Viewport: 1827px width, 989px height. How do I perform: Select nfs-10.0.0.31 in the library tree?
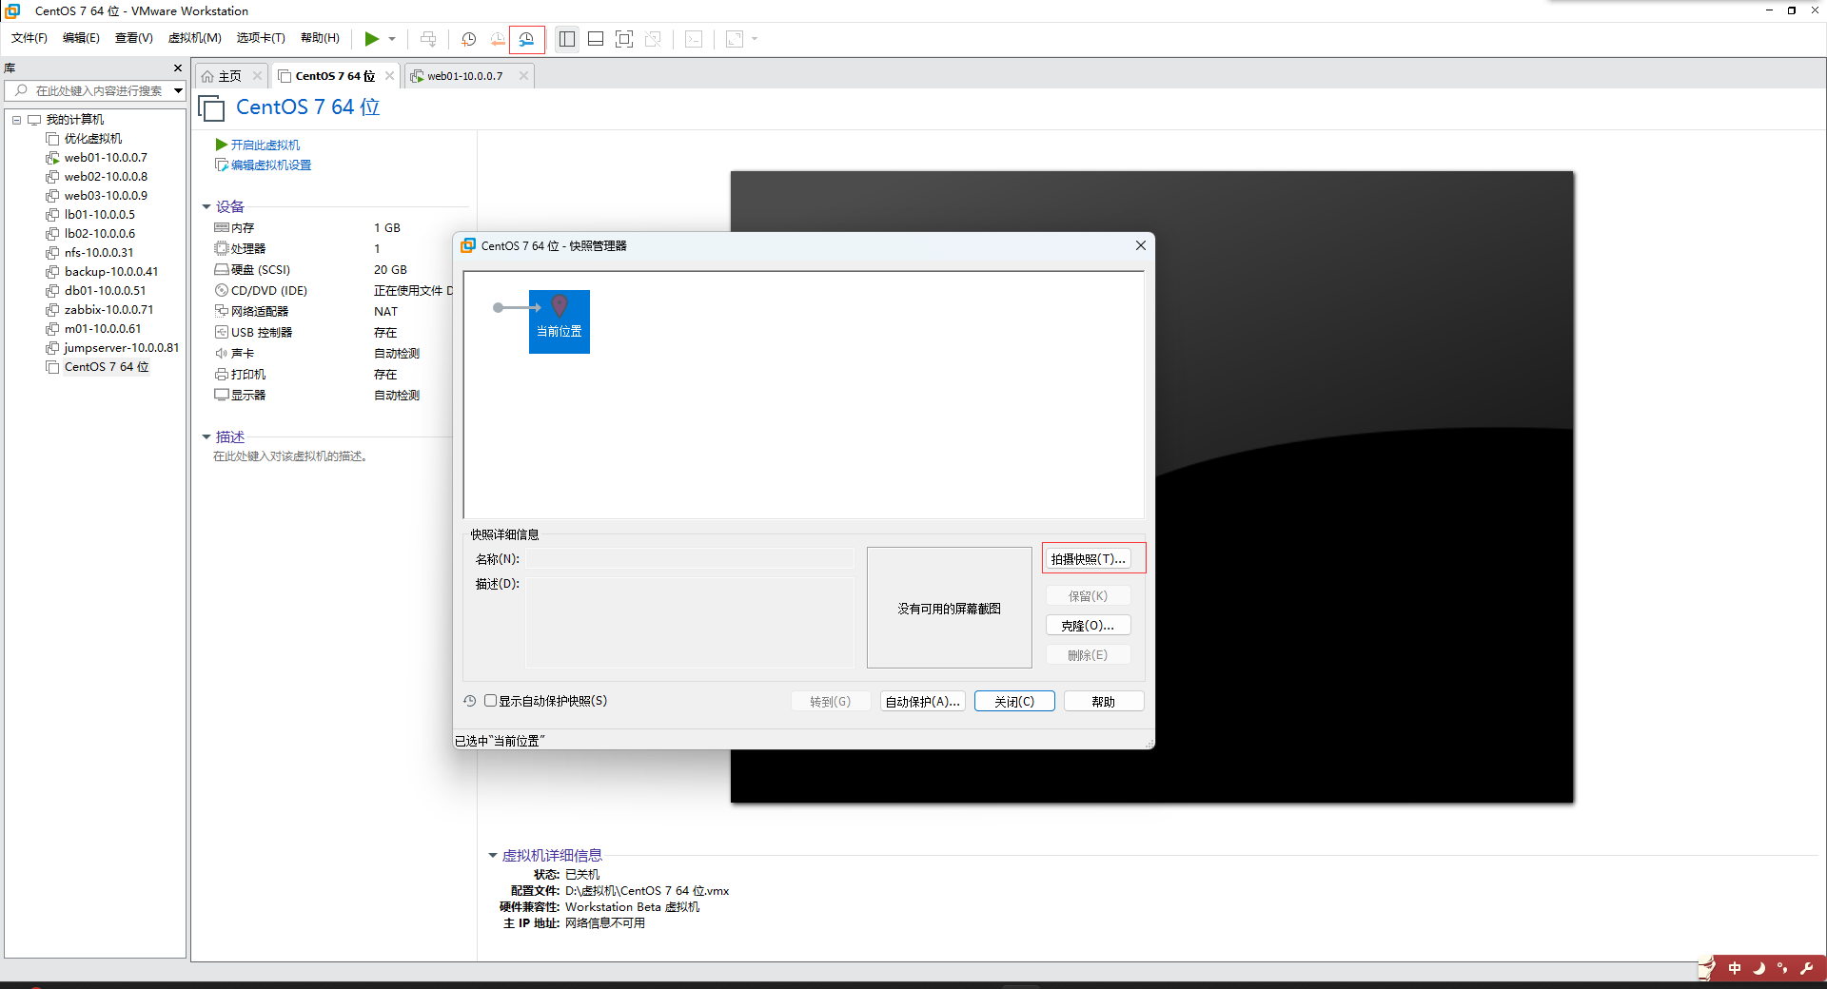[99, 253]
